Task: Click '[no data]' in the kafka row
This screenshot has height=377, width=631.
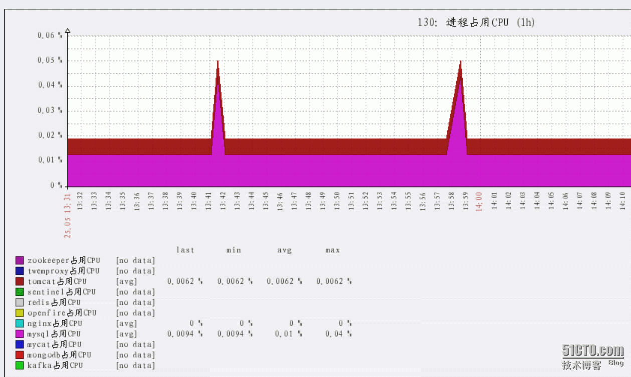Action: (x=136, y=365)
